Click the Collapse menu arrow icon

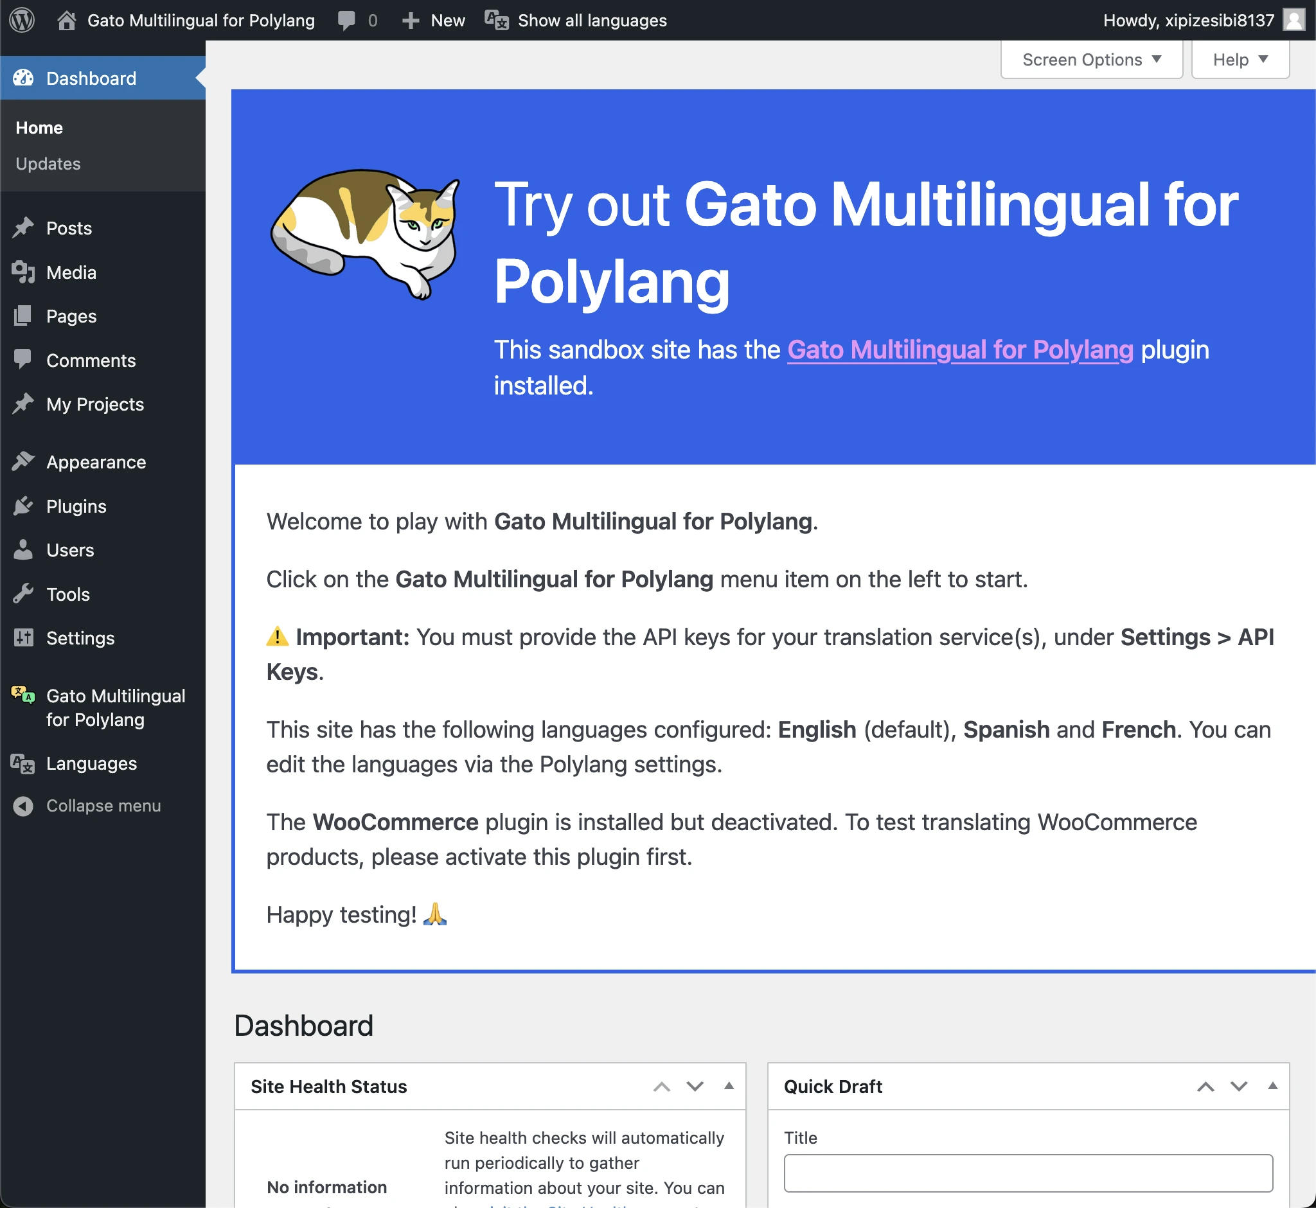(x=23, y=806)
